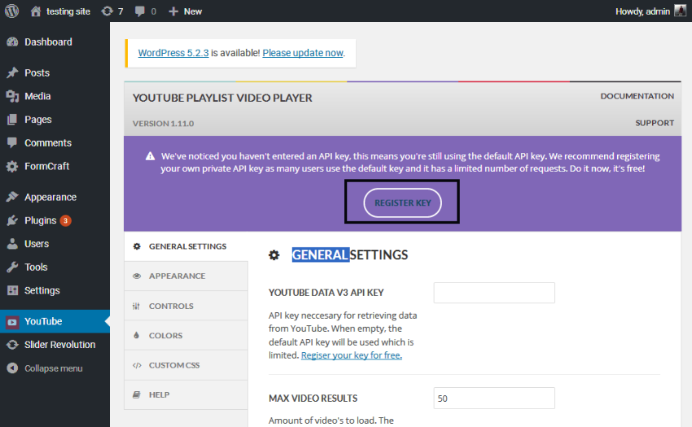The height and width of the screenshot is (427, 692).
Task: Open the WordPress 5.2.3 link
Action: tap(173, 53)
